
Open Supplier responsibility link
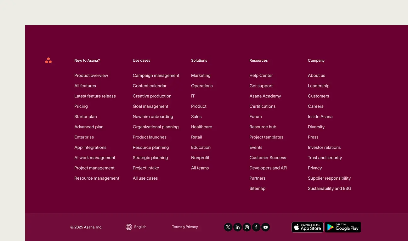[x=329, y=178]
